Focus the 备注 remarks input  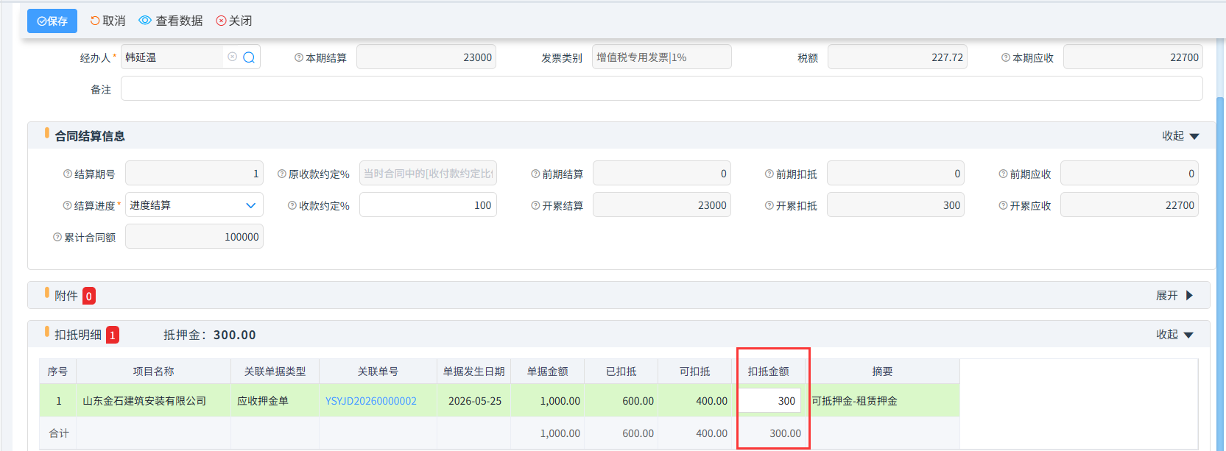[x=661, y=88]
